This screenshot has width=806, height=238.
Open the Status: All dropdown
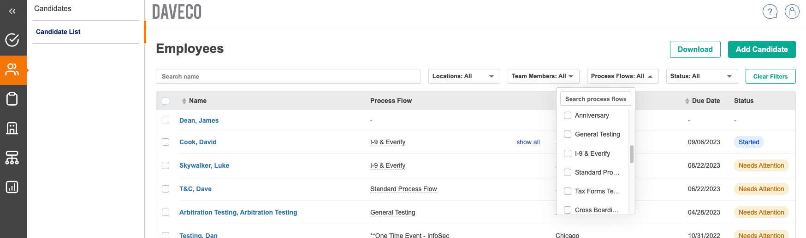coord(701,76)
